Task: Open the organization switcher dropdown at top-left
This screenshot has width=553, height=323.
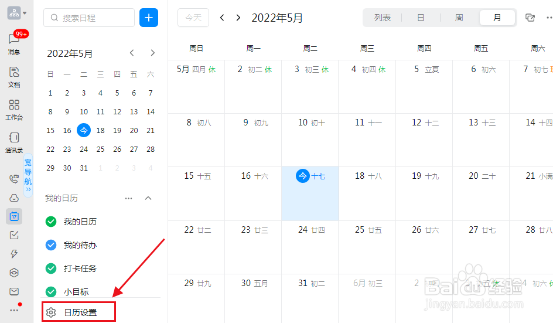Action: click(x=16, y=12)
